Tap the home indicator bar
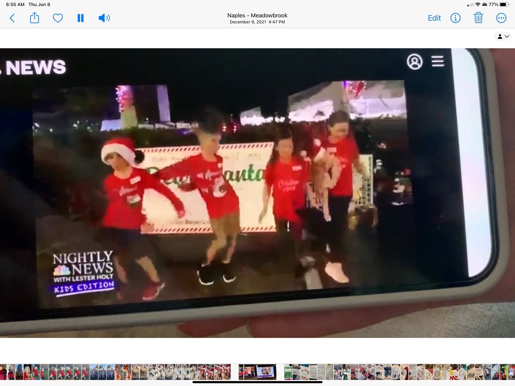Screen dimensions: 515x386 tap(257, 382)
